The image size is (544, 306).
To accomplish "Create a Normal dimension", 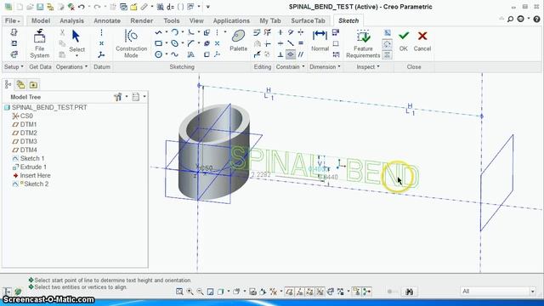I will [320, 41].
